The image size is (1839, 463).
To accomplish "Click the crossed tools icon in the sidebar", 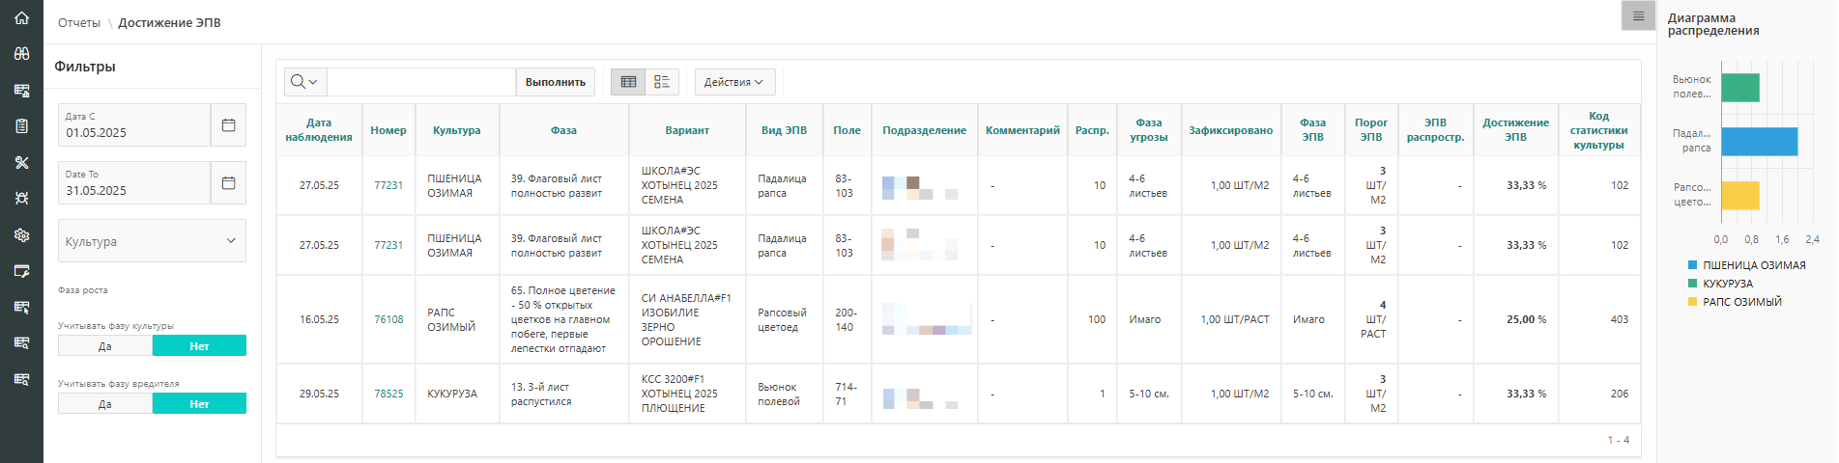I will [21, 163].
